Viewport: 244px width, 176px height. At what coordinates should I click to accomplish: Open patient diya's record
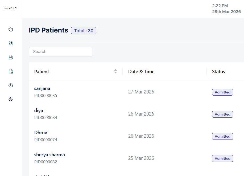[x=39, y=110]
